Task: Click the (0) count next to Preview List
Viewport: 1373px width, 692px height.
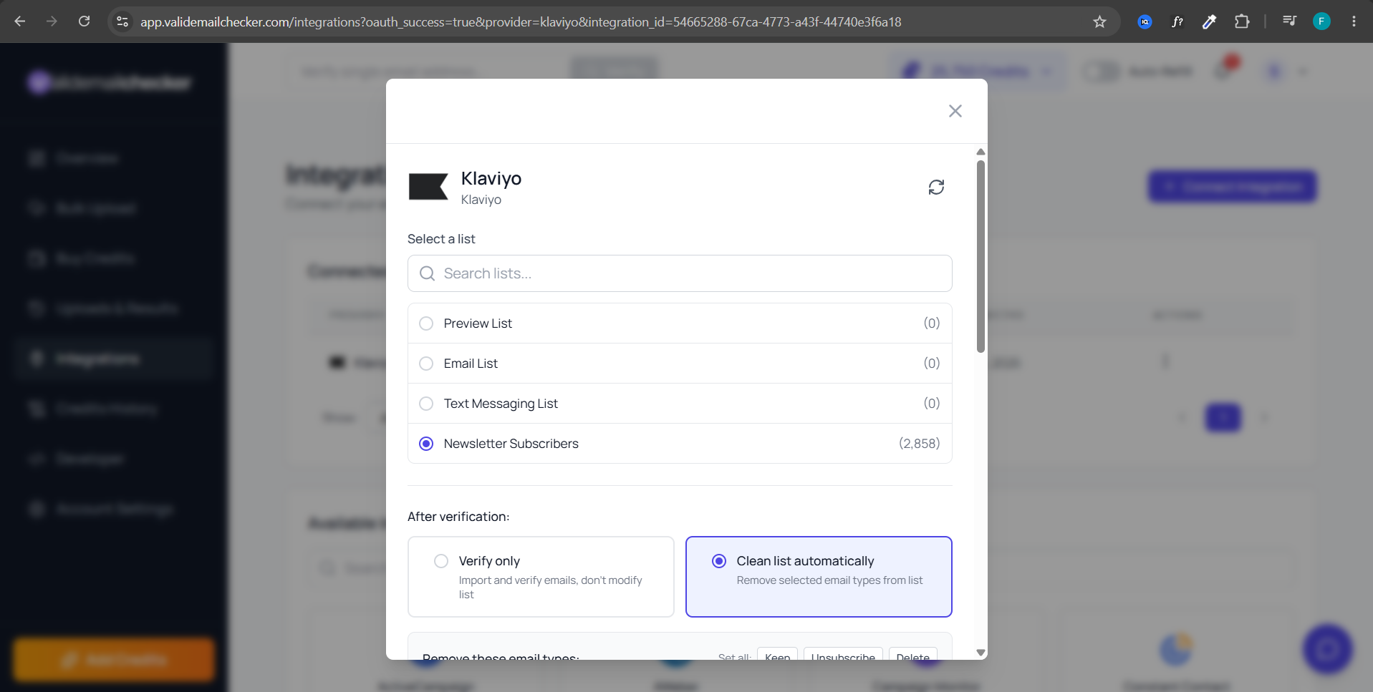Action: pyautogui.click(x=931, y=323)
